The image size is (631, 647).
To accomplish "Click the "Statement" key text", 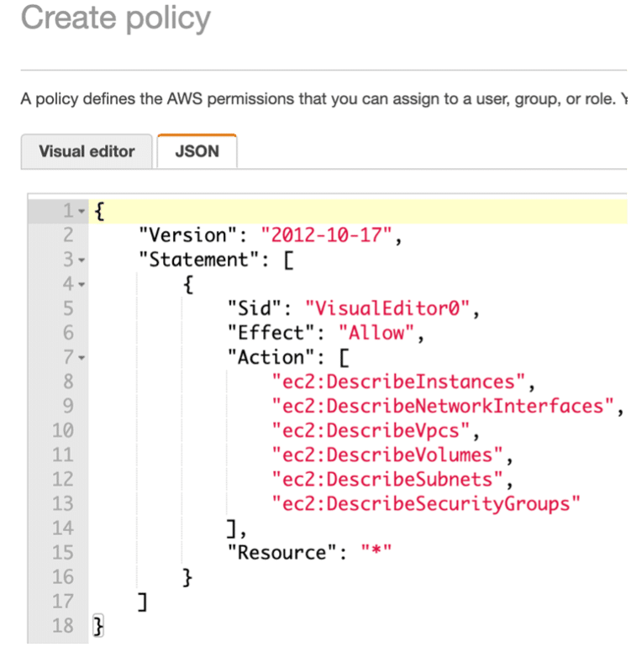I will coord(199,260).
